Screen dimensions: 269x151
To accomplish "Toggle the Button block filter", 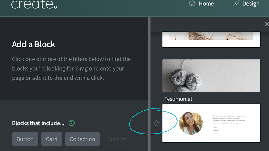I will [25, 139].
